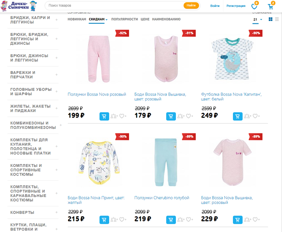Focus the Поиск товаров search field
This screenshot has height=232, width=282.
click(x=115, y=5)
